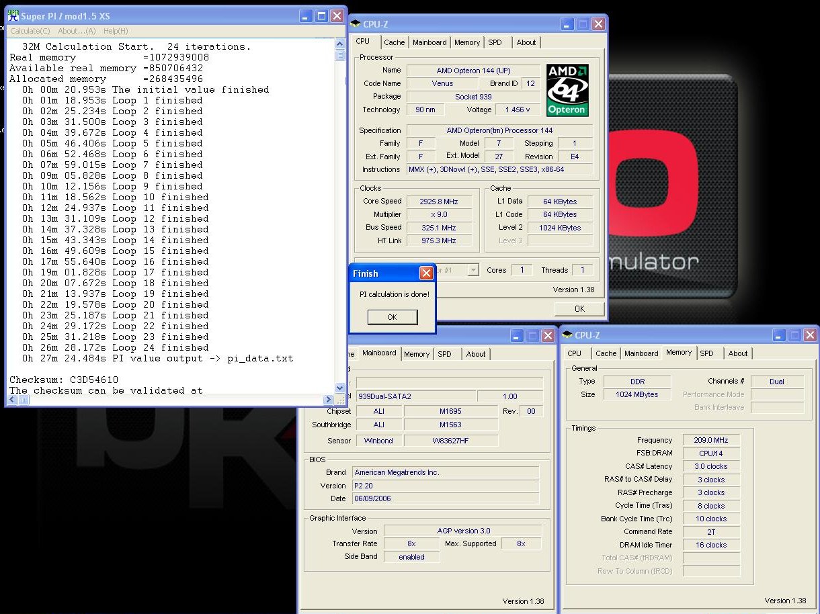Viewport: 820px width, 614px height.
Task: Click the processor Name field AMD Opteron 144
Action: click(x=474, y=71)
